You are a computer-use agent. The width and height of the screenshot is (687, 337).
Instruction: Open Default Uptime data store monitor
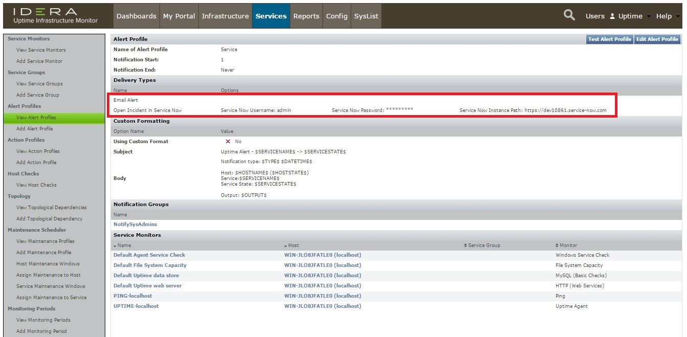[x=146, y=276]
